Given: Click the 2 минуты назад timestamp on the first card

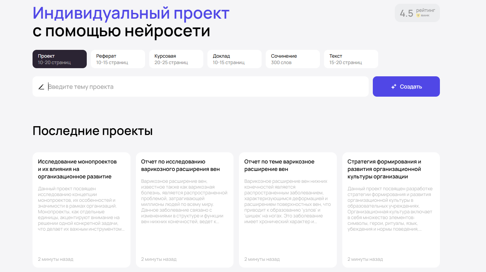Looking at the screenshot, I should pos(56,259).
